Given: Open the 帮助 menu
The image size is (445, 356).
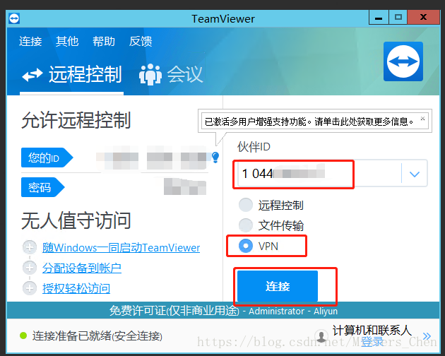Looking at the screenshot, I should pos(104,42).
